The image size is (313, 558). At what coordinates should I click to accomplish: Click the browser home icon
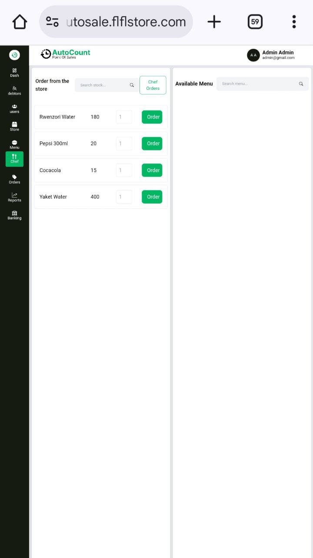(20, 22)
